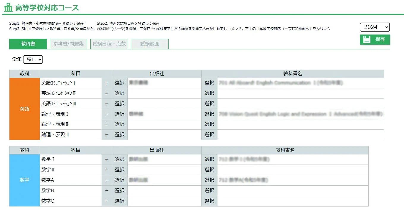Click the publisher field for 英語コミュニケーションⅡ
The image size is (404, 219).
click(165, 93)
